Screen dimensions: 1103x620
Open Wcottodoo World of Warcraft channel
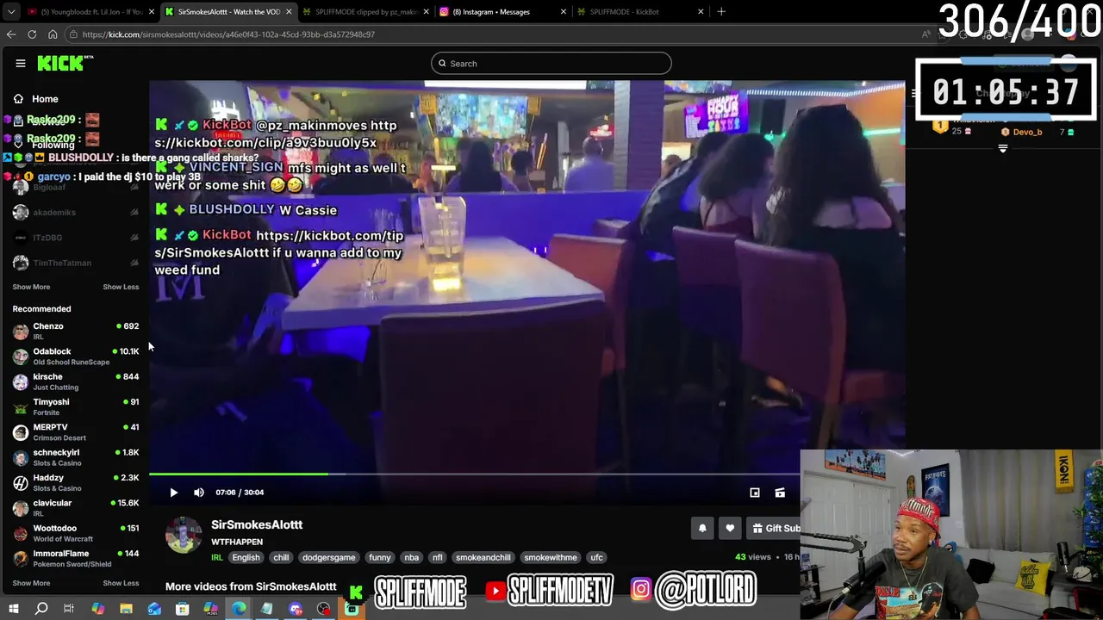click(75, 533)
